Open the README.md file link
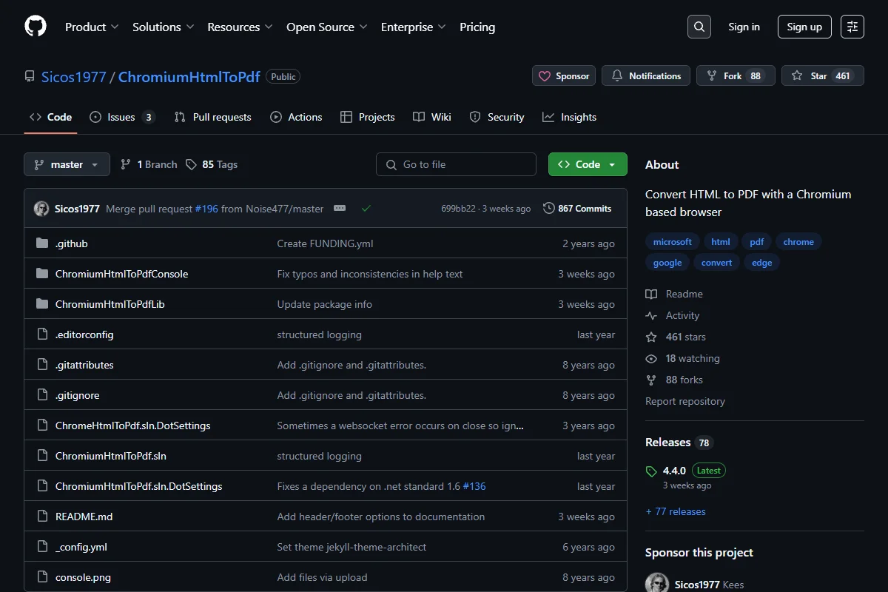Image resolution: width=888 pixels, height=592 pixels. click(84, 517)
